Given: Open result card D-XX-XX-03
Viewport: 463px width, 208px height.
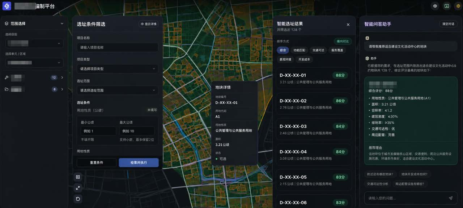Looking at the screenshot, I should [314, 129].
